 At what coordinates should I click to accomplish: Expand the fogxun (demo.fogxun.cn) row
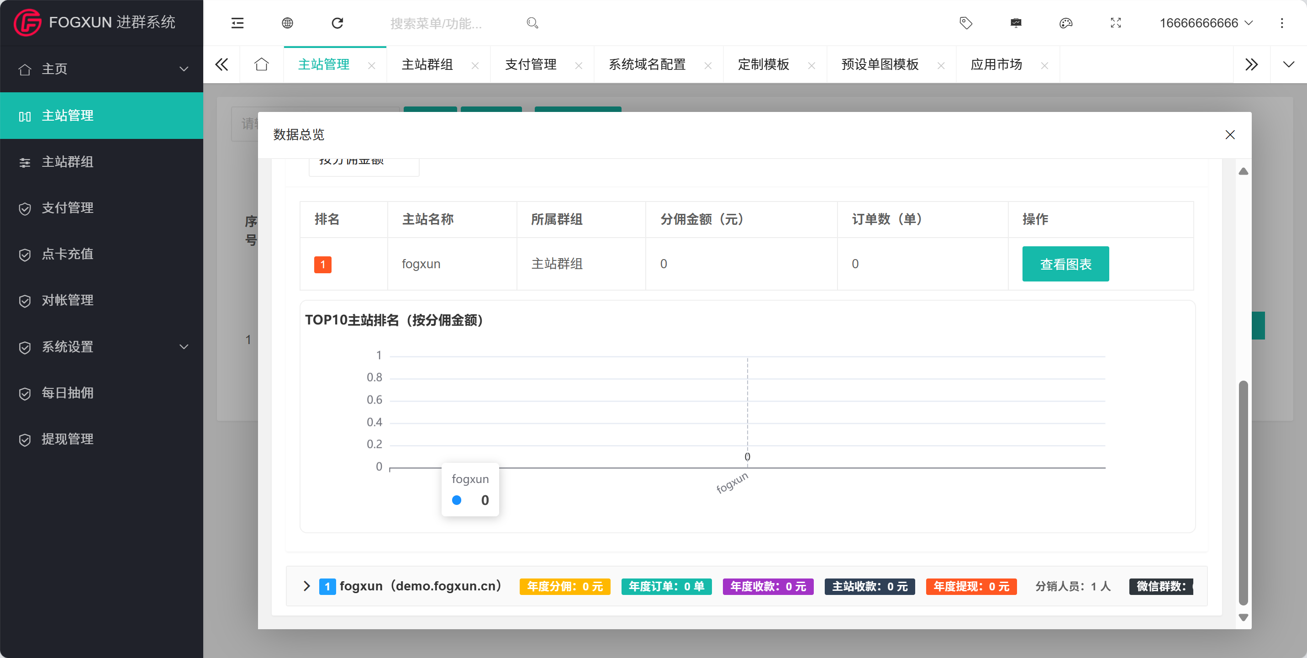coord(306,586)
